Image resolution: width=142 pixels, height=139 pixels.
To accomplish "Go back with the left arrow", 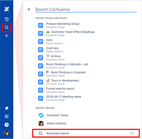I will (29, 9).
